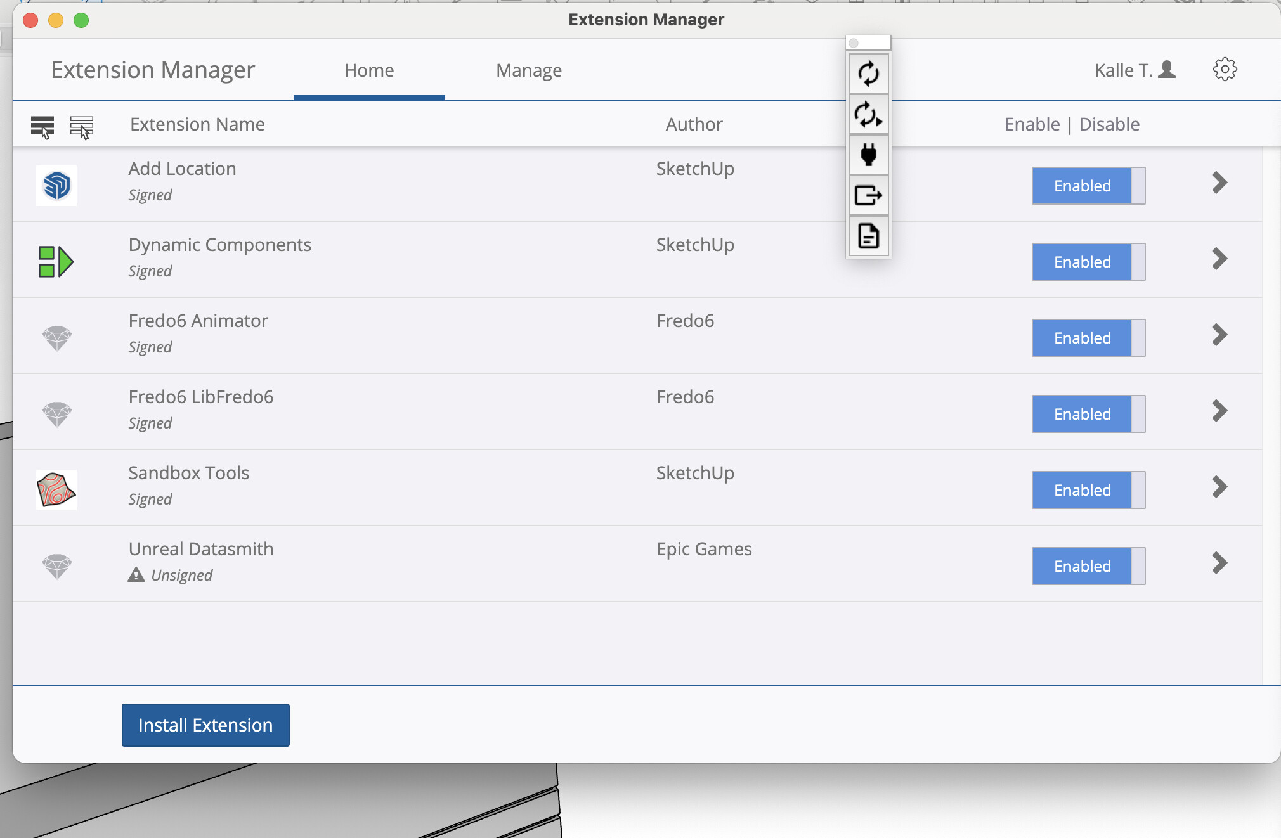Click the Kalle T. user account icon
Screen dimensions: 1281x838
(x=1166, y=70)
